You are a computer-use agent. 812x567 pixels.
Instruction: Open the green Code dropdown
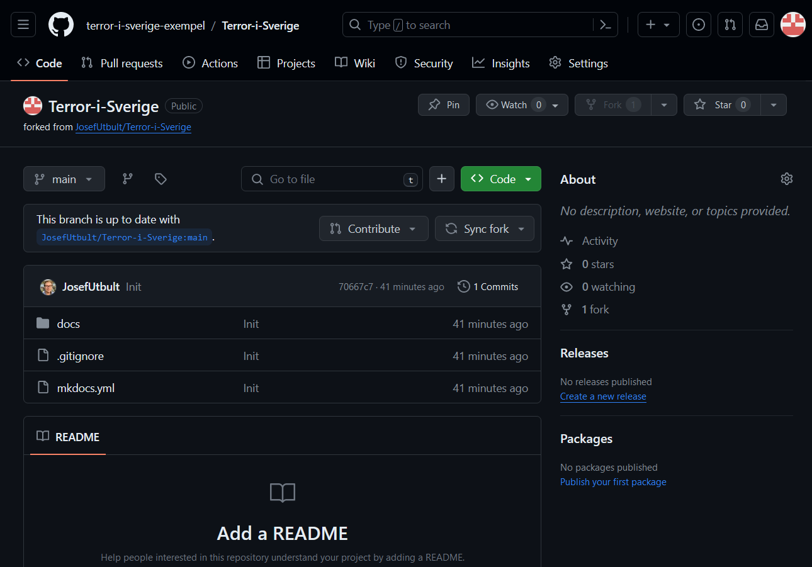pyautogui.click(x=501, y=179)
